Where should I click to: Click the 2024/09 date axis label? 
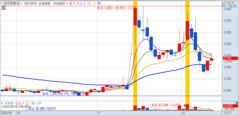pyautogui.click(x=6, y=113)
